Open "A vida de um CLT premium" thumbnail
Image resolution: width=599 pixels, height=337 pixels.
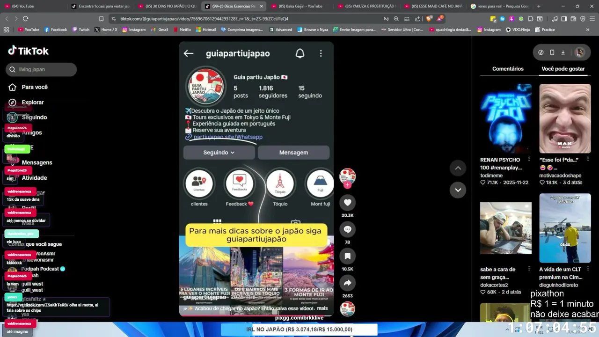coord(565,228)
